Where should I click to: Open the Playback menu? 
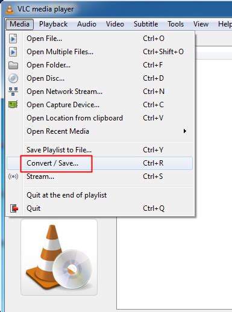coord(53,24)
